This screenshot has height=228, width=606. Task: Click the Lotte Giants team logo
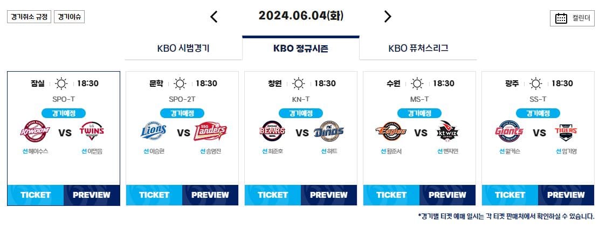coord(509,132)
